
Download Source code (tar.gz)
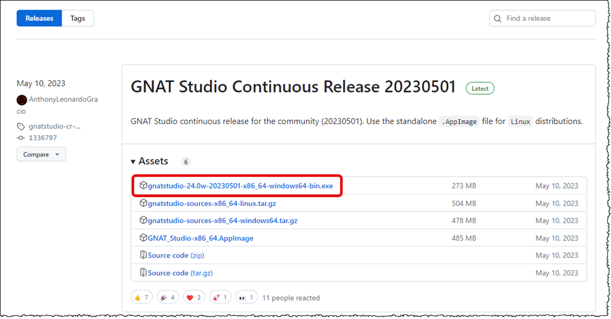[180, 273]
